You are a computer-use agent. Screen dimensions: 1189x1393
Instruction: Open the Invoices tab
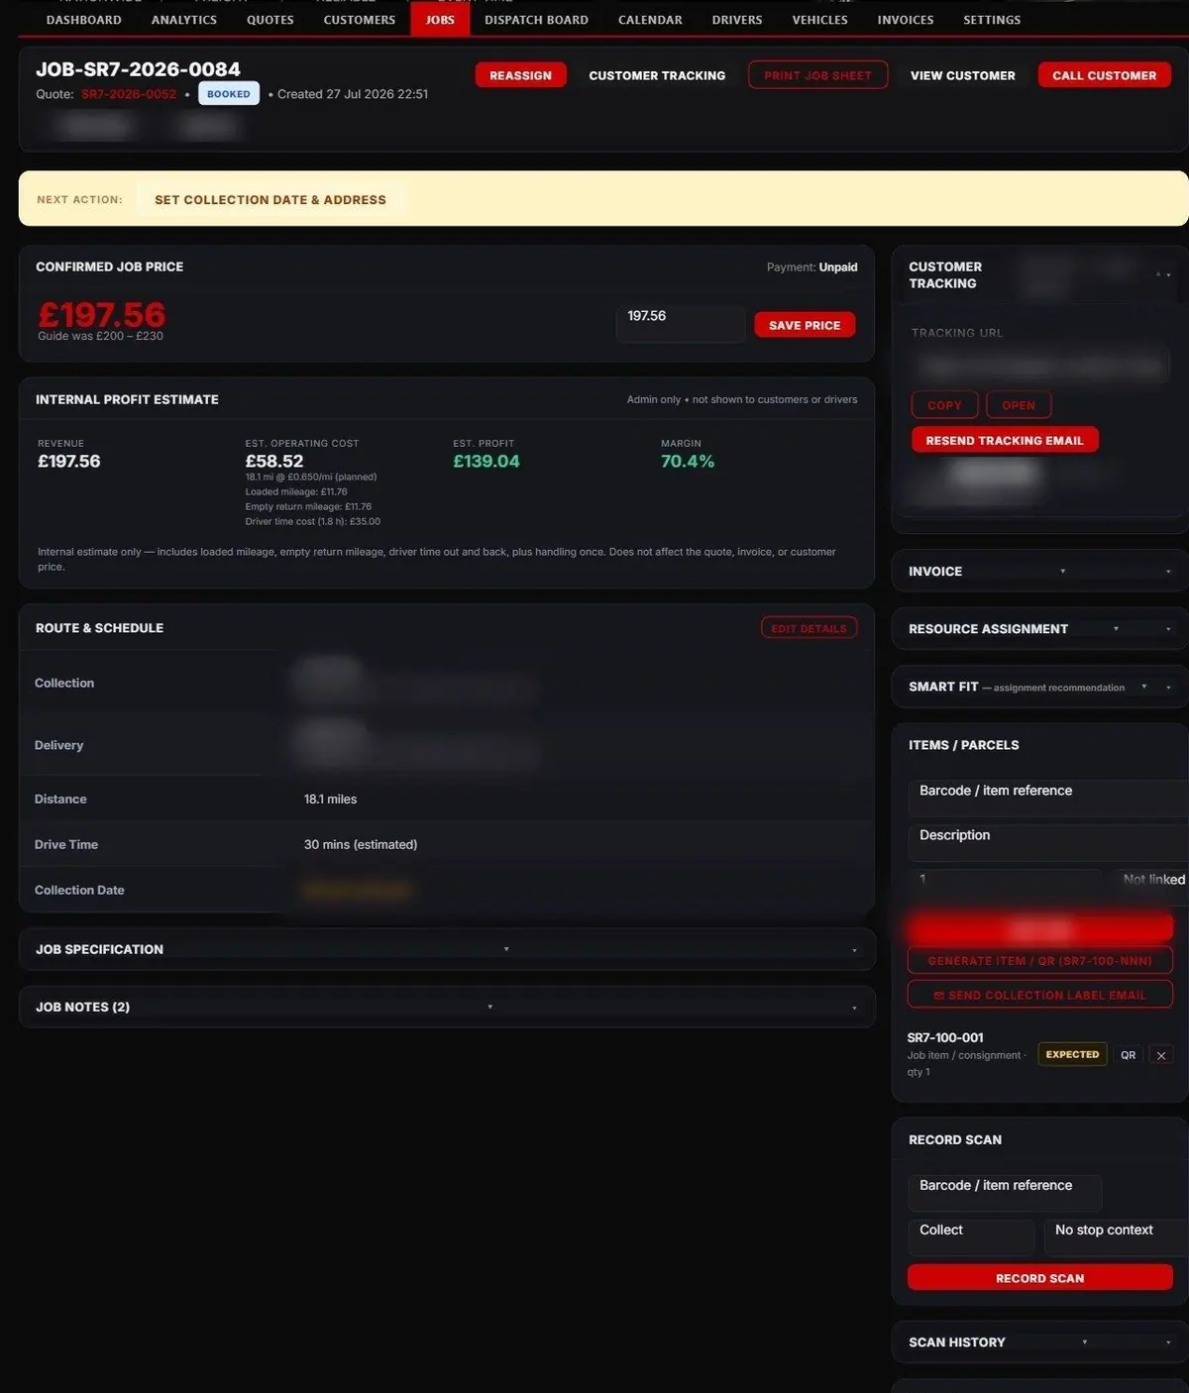pyautogui.click(x=906, y=20)
